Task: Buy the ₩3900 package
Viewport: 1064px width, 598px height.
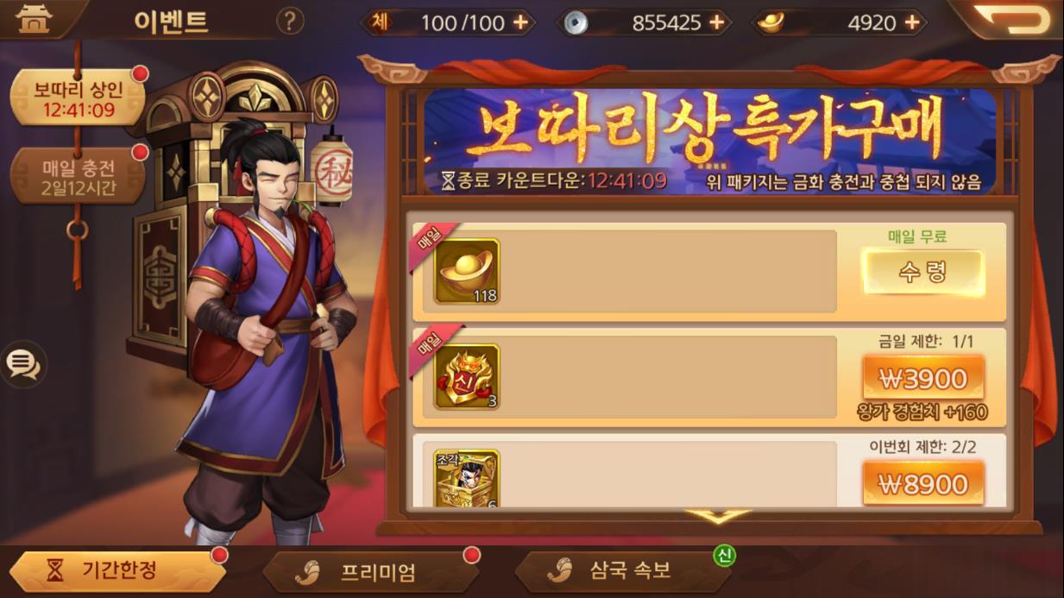Action: pyautogui.click(x=923, y=378)
